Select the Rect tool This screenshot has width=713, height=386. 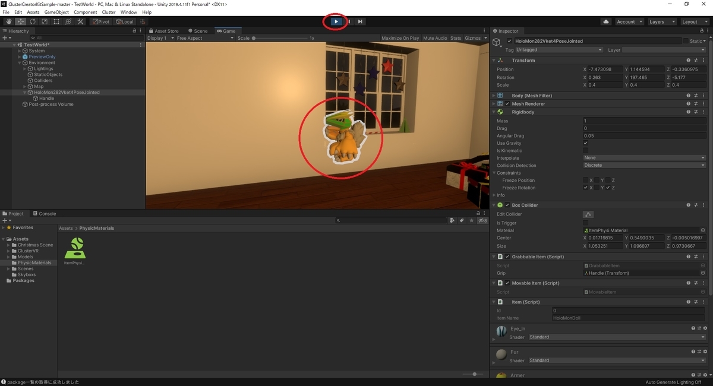point(56,22)
